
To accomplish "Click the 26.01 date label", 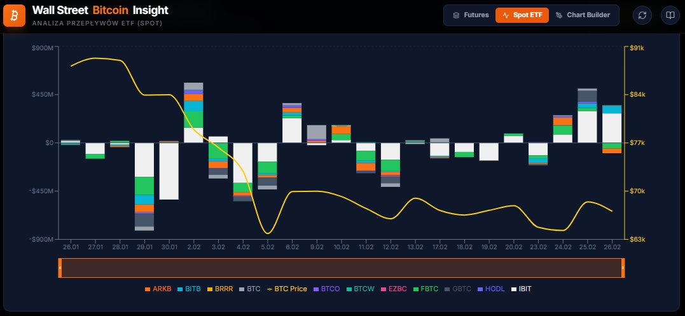I will (x=71, y=247).
